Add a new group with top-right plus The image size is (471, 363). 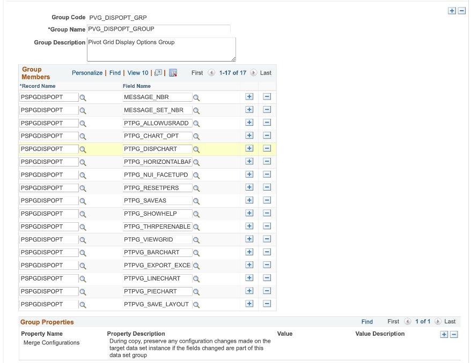pos(452,11)
